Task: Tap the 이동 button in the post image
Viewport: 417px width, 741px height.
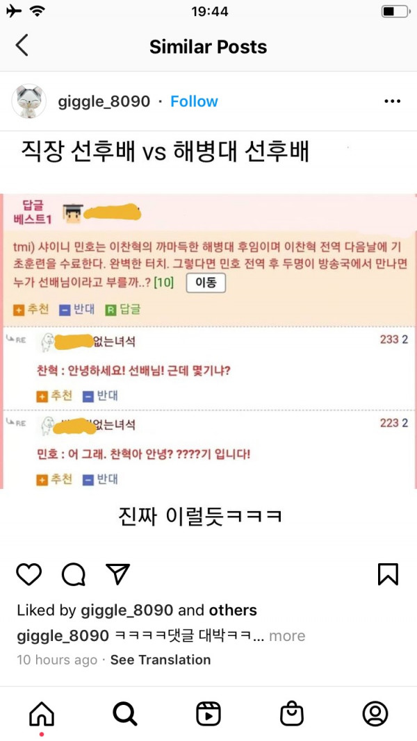Action: tap(206, 283)
